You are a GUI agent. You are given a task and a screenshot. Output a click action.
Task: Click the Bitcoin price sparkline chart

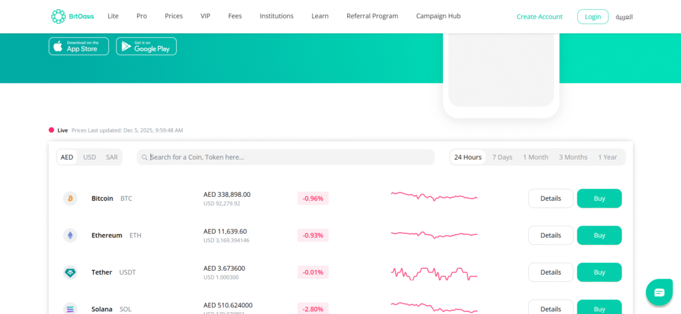tap(434, 196)
